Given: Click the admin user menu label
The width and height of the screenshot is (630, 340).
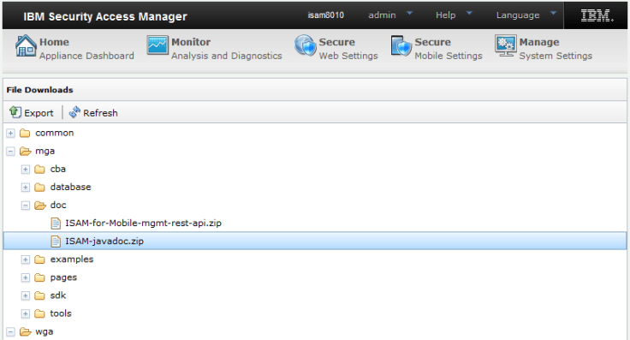Looking at the screenshot, I should 382,15.
